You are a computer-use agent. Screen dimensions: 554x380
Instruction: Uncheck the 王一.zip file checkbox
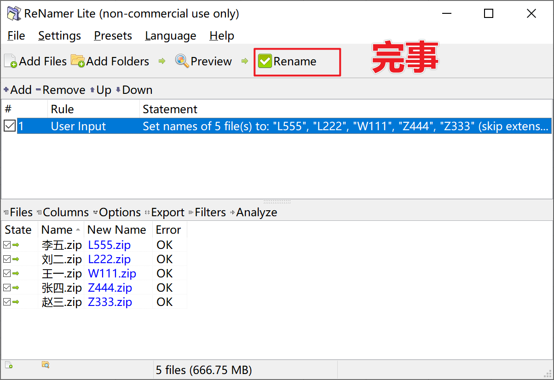point(7,273)
